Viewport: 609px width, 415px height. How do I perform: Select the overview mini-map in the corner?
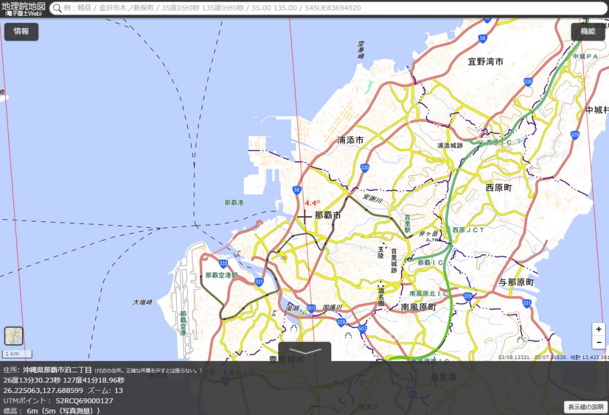tap(13, 336)
